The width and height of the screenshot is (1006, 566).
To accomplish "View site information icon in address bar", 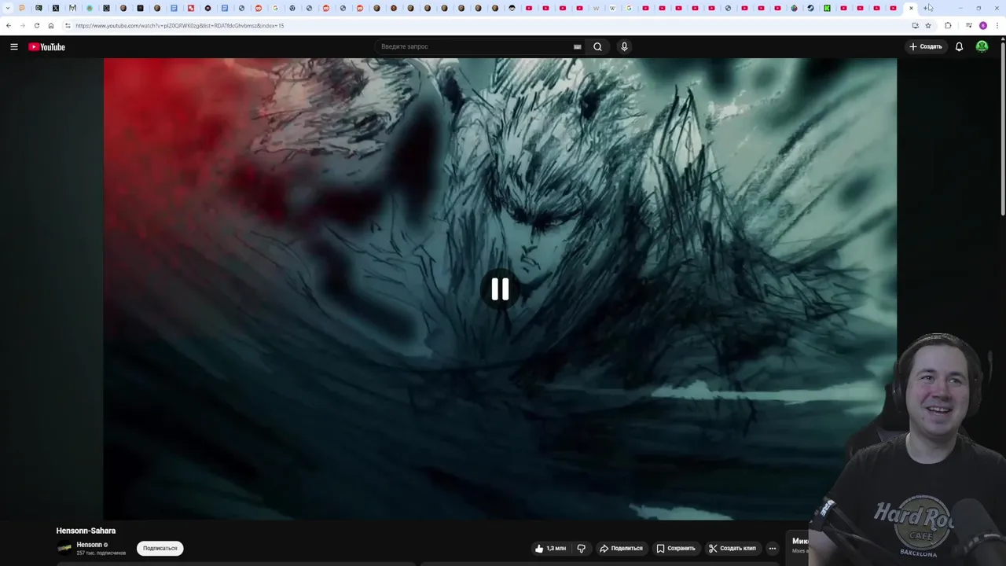I will point(68,25).
